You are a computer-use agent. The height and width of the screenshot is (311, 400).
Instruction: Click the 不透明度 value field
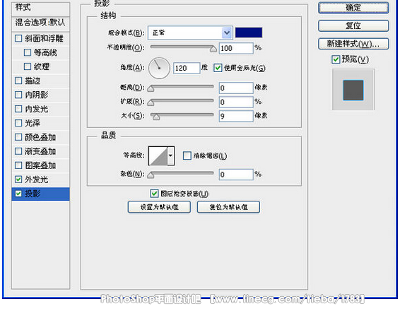[x=236, y=48]
